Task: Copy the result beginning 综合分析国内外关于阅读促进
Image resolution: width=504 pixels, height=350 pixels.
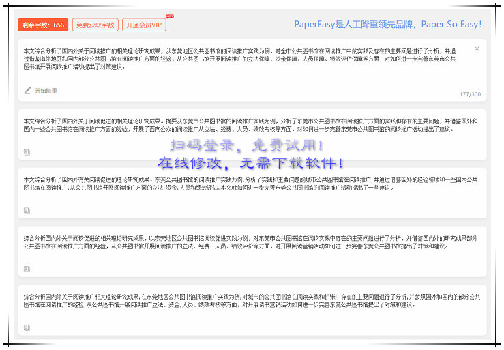Action: [27, 269]
